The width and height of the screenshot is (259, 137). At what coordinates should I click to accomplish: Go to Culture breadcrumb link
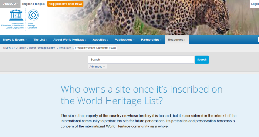pyautogui.click(x=22, y=48)
